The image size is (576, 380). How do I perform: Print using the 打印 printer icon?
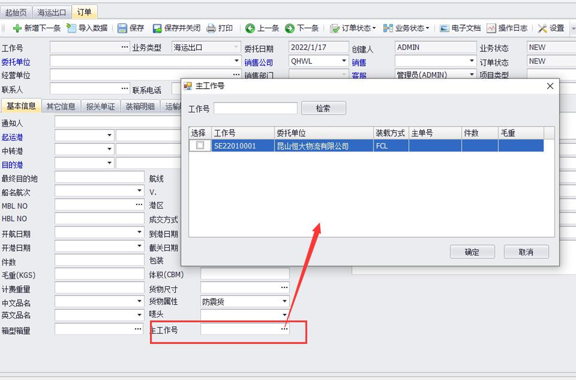click(x=211, y=28)
